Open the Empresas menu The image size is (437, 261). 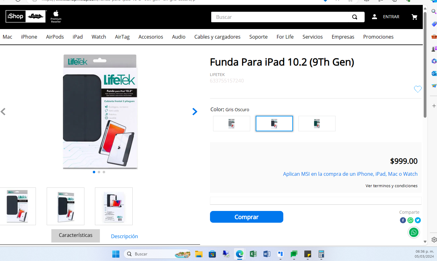[343, 37]
